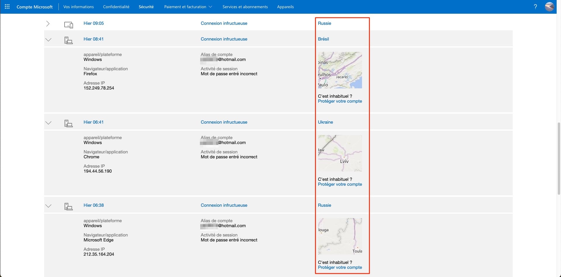The image size is (561, 277).
Task: Go to the Confidentialité tab
Action: [x=116, y=7]
